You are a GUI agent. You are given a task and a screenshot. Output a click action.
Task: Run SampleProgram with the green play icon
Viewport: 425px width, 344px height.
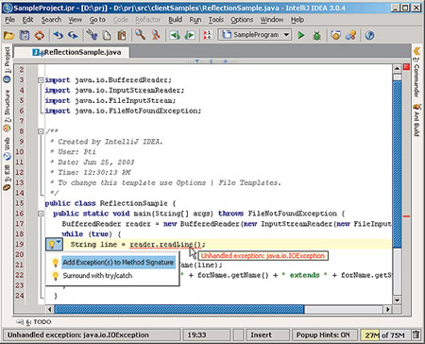[x=301, y=35]
